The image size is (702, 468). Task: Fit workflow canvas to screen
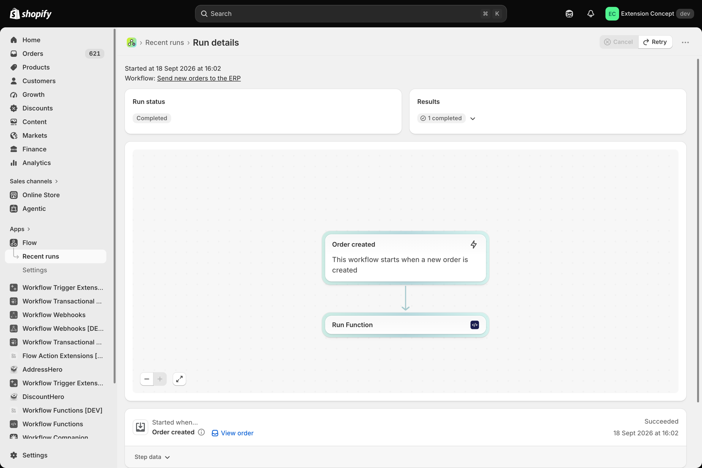(x=179, y=379)
